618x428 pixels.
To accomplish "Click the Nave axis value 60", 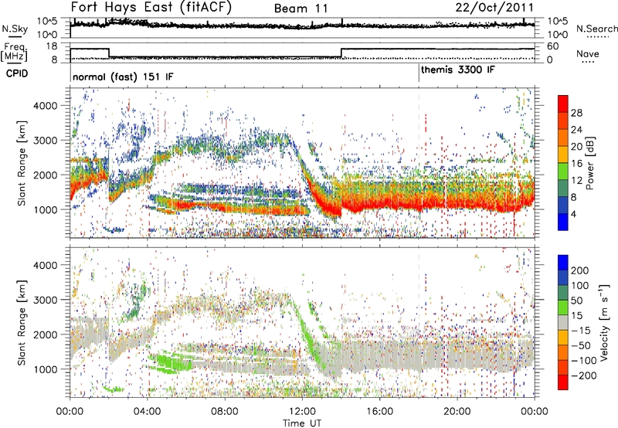I will 553,46.
